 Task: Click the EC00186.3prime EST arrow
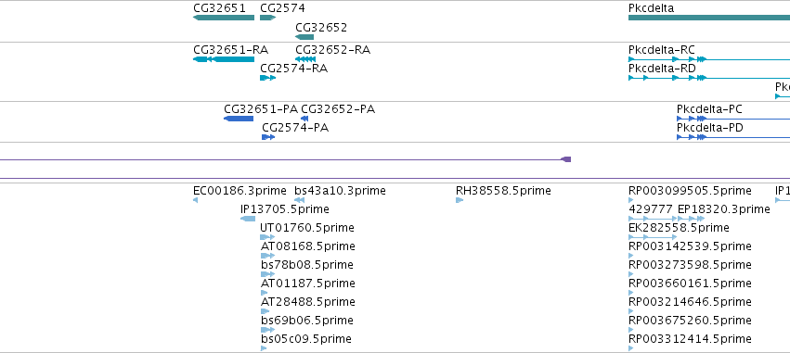196,200
